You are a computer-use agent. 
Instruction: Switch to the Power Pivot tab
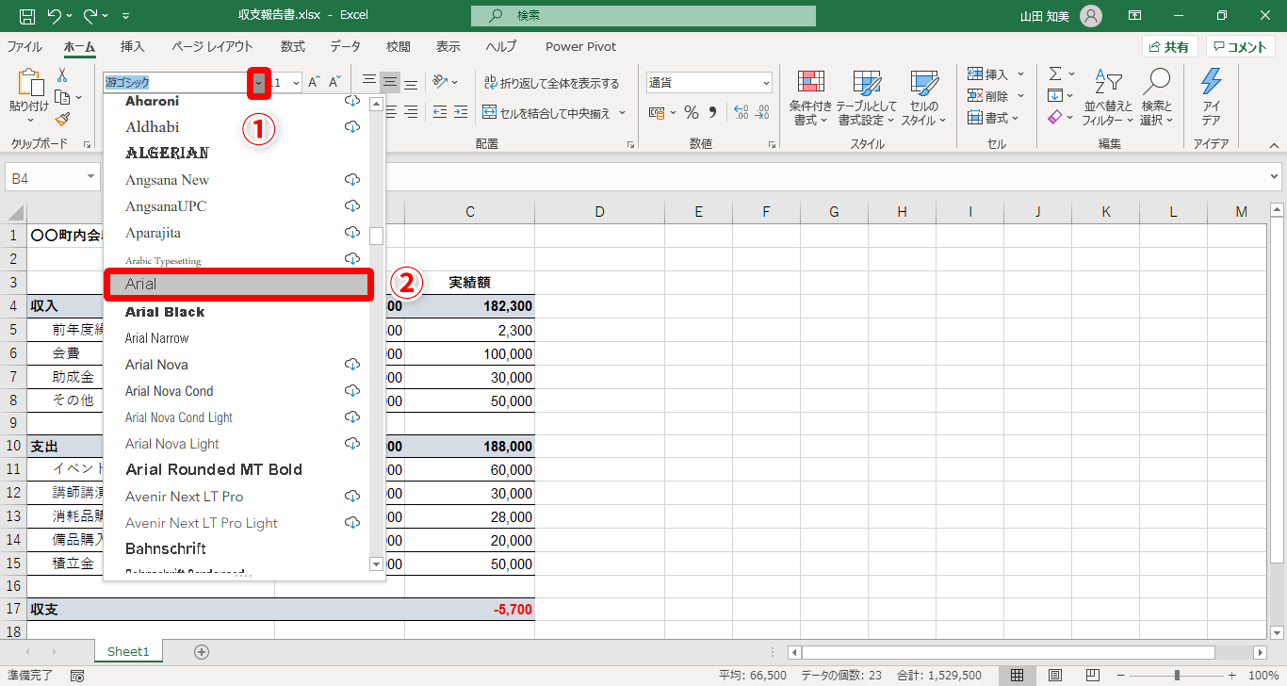click(x=580, y=47)
